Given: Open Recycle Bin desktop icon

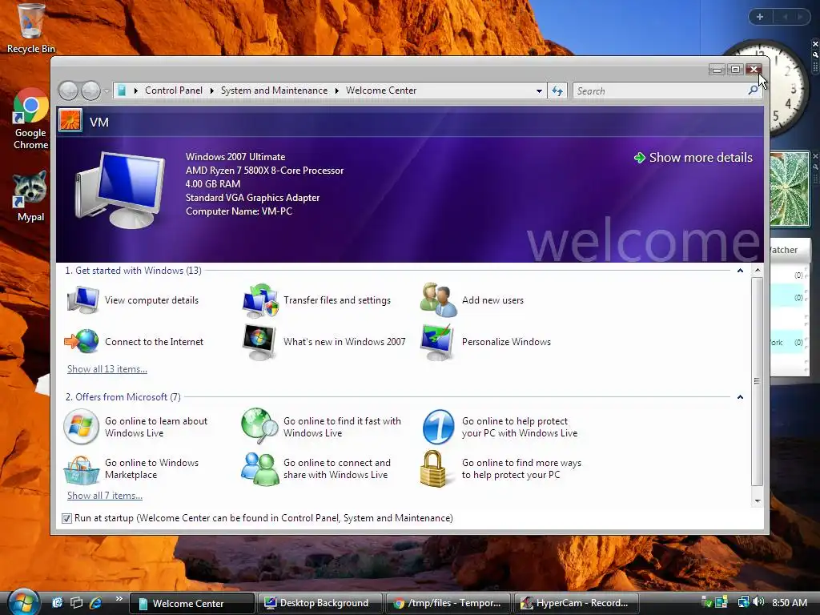Looking at the screenshot, I should (31, 29).
